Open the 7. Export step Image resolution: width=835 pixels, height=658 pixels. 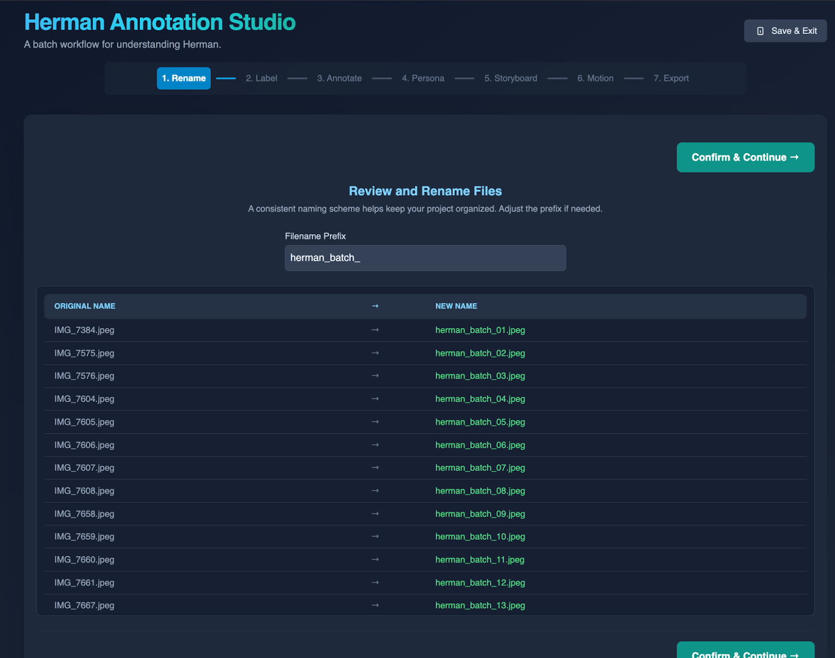pyautogui.click(x=671, y=78)
